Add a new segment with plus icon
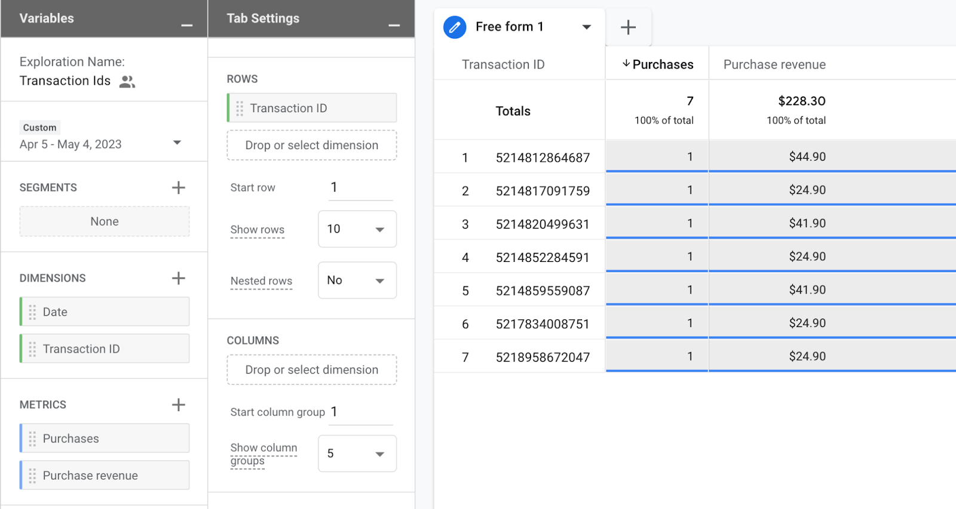 pyautogui.click(x=178, y=188)
